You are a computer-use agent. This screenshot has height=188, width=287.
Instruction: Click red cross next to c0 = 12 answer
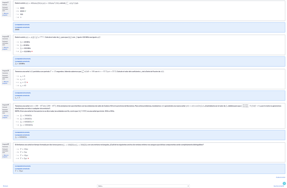[27, 82]
